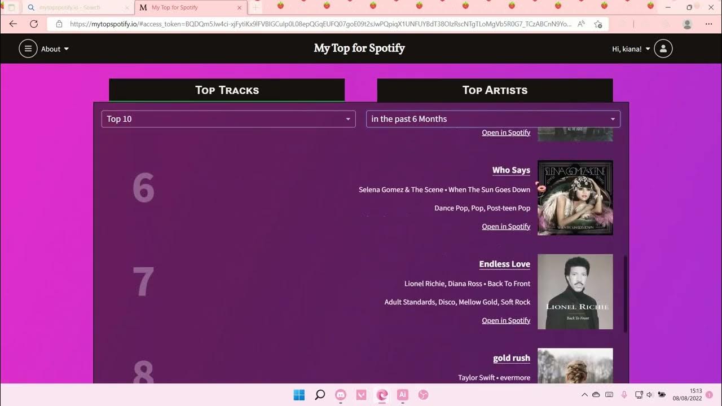Click the rank number 7

click(143, 283)
